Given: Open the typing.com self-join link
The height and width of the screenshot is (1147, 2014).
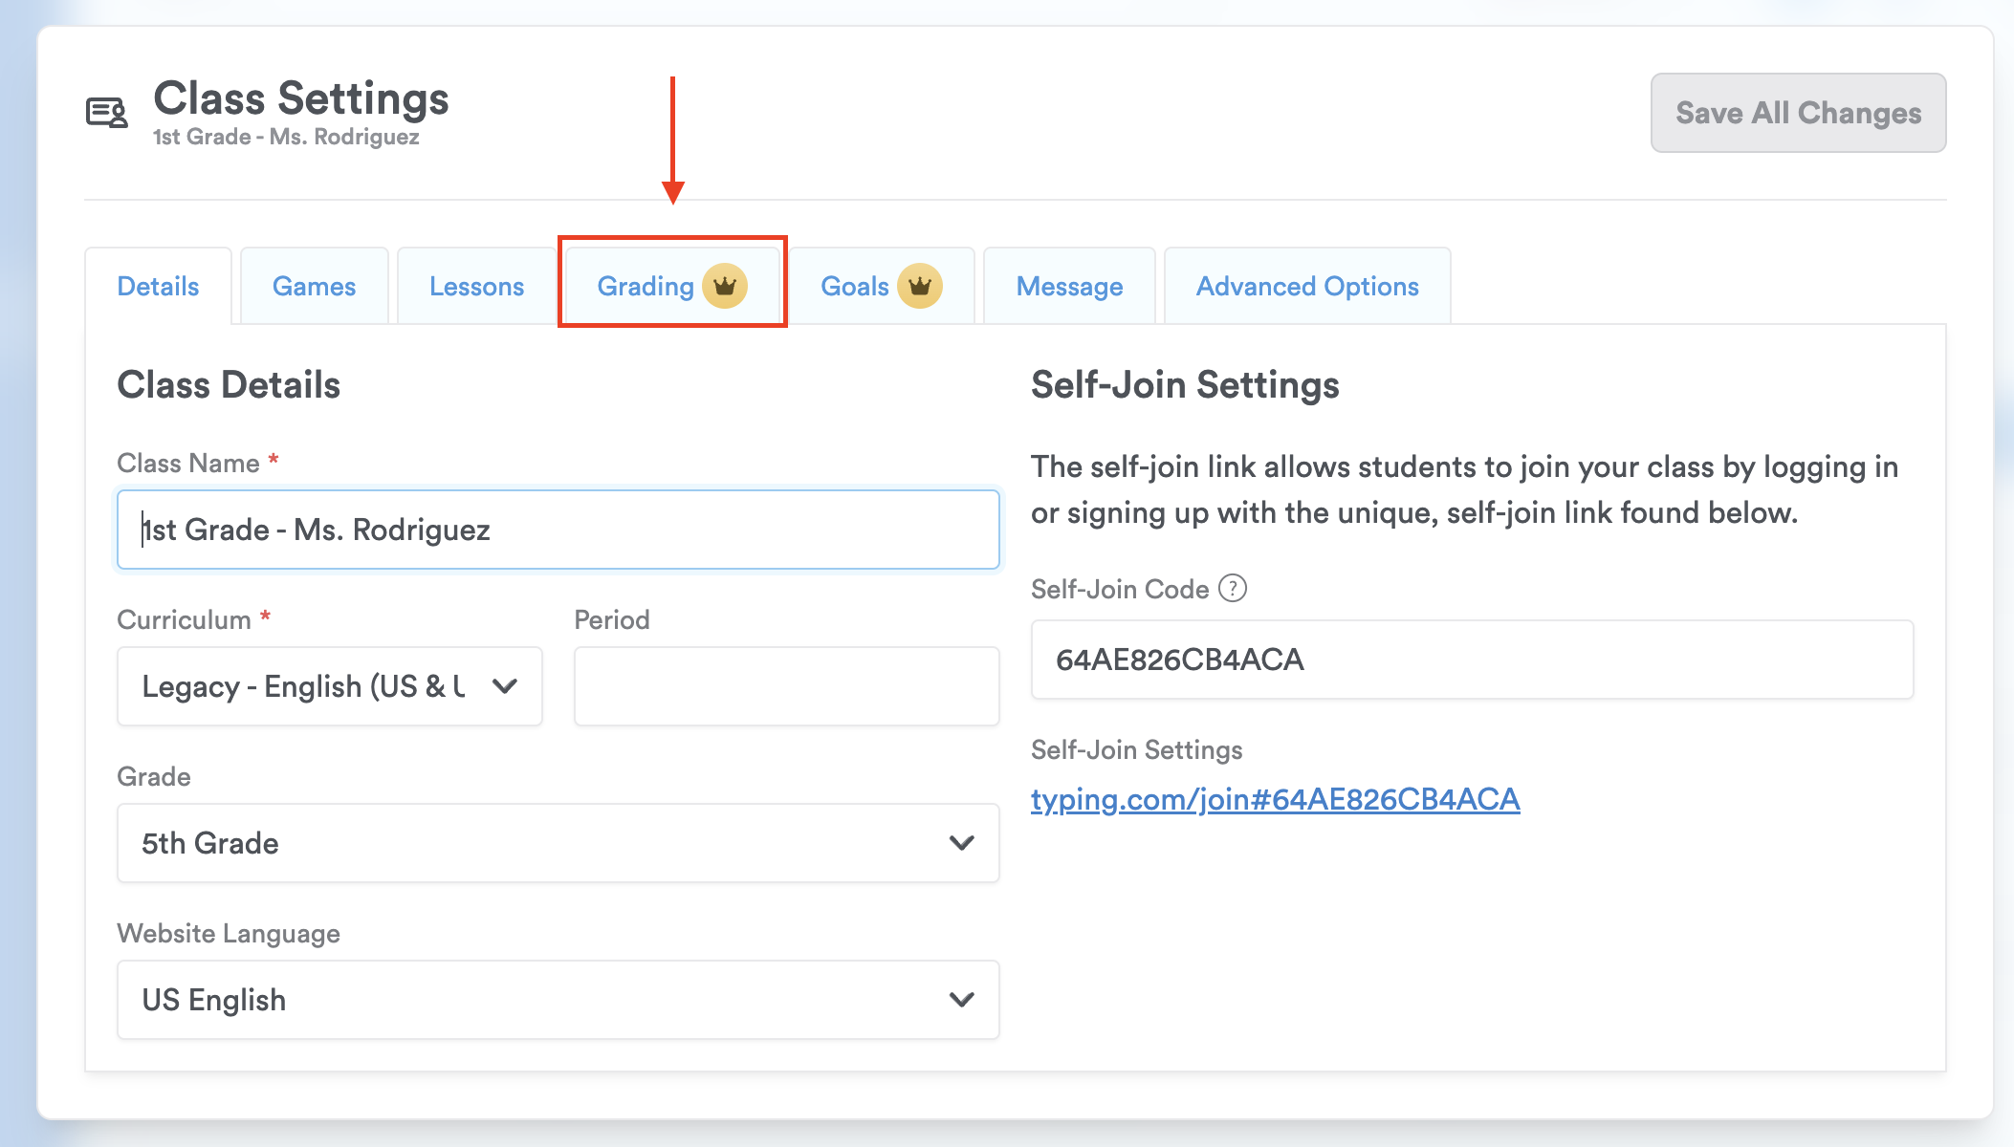Looking at the screenshot, I should click(x=1275, y=799).
